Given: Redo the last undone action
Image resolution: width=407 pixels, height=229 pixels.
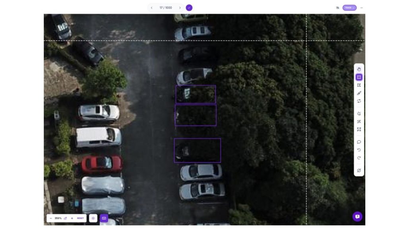Looking at the screenshot, I should point(359,158).
